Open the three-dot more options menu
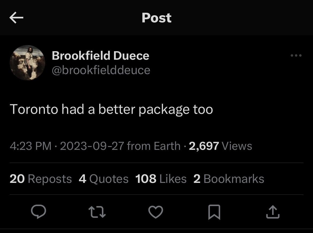Image resolution: width=313 pixels, height=233 pixels. [296, 56]
